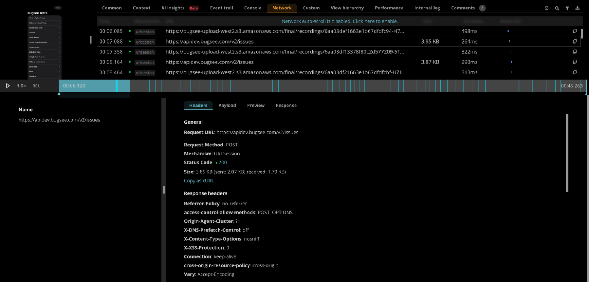Click the Beta badge next to AI Insights
Viewport: 589px width, 282px height.
pyautogui.click(x=194, y=8)
